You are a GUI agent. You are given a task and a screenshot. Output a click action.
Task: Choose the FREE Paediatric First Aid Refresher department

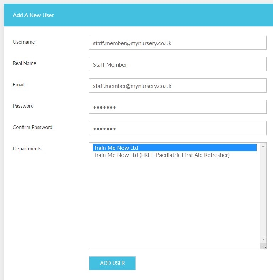[x=162, y=155]
